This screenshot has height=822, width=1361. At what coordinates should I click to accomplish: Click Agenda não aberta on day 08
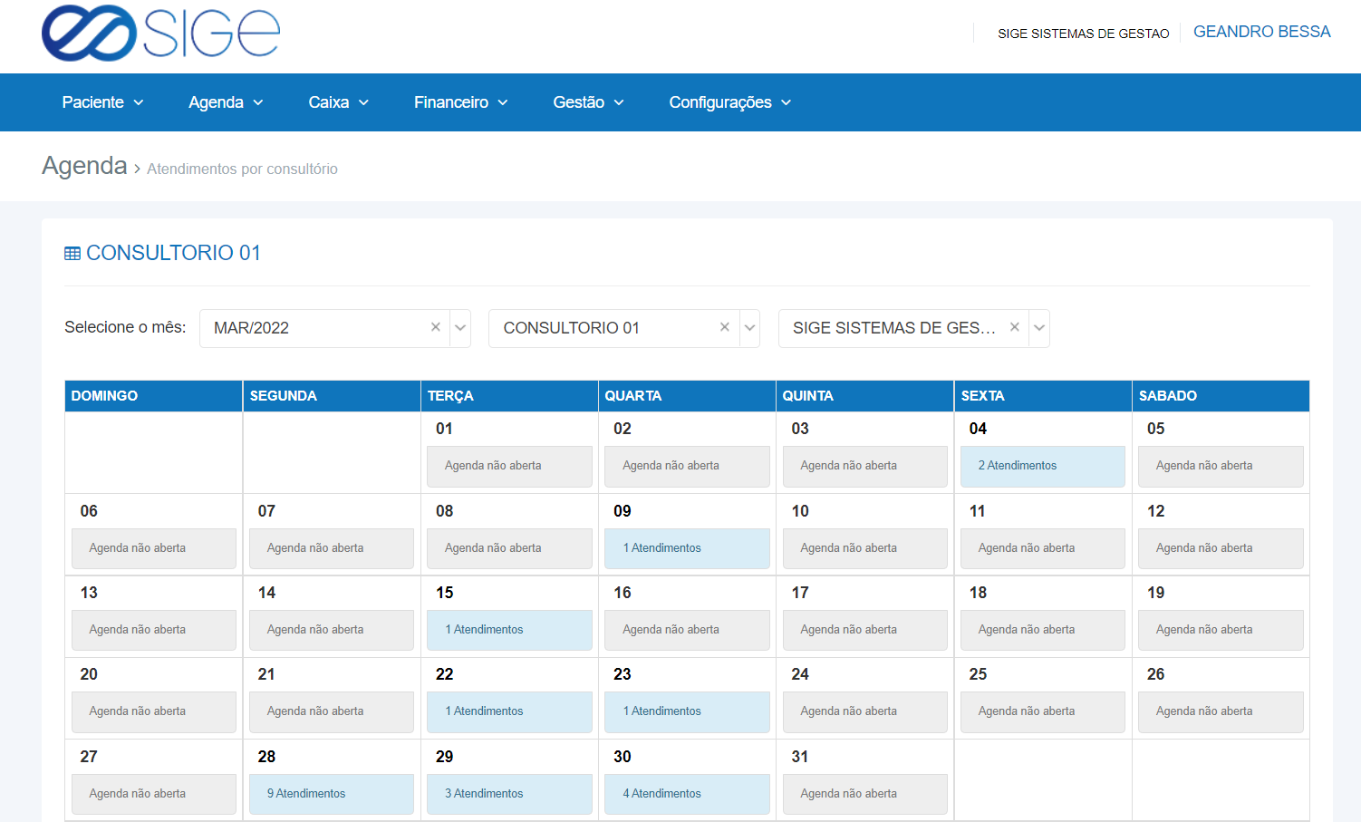[509, 548]
